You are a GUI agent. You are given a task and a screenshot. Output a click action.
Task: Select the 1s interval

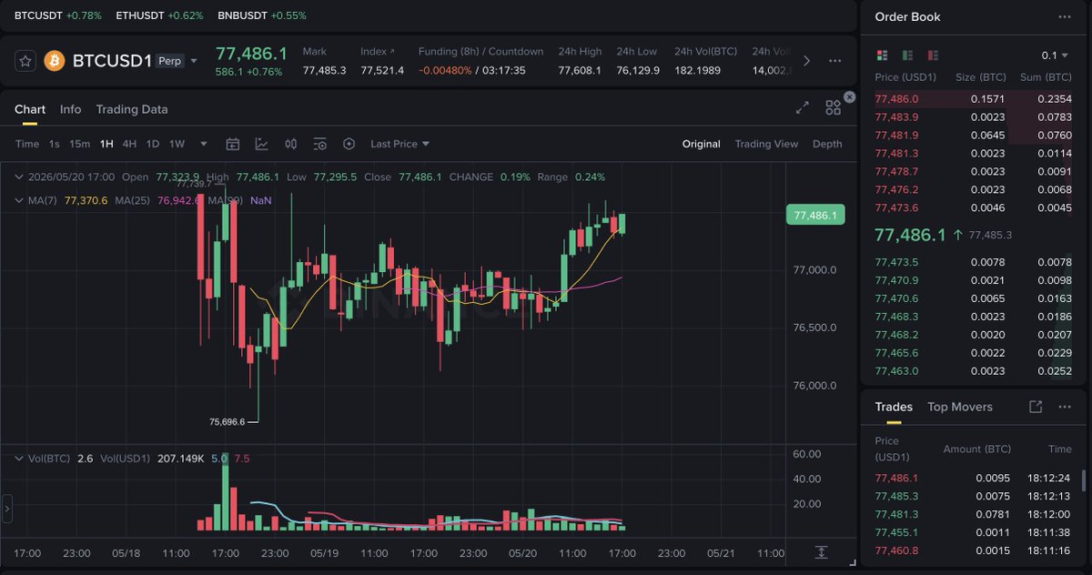pos(55,144)
